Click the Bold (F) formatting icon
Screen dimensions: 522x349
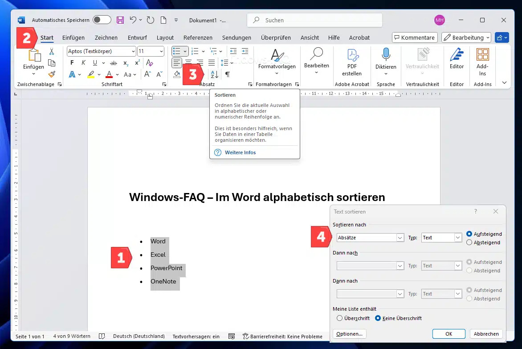tap(72, 63)
